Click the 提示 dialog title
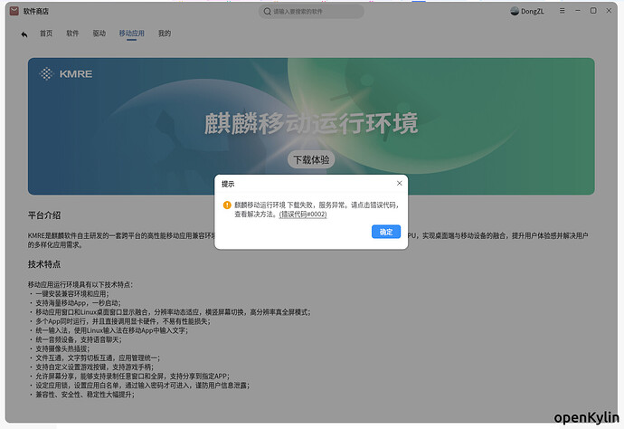624x429 pixels. pos(228,184)
